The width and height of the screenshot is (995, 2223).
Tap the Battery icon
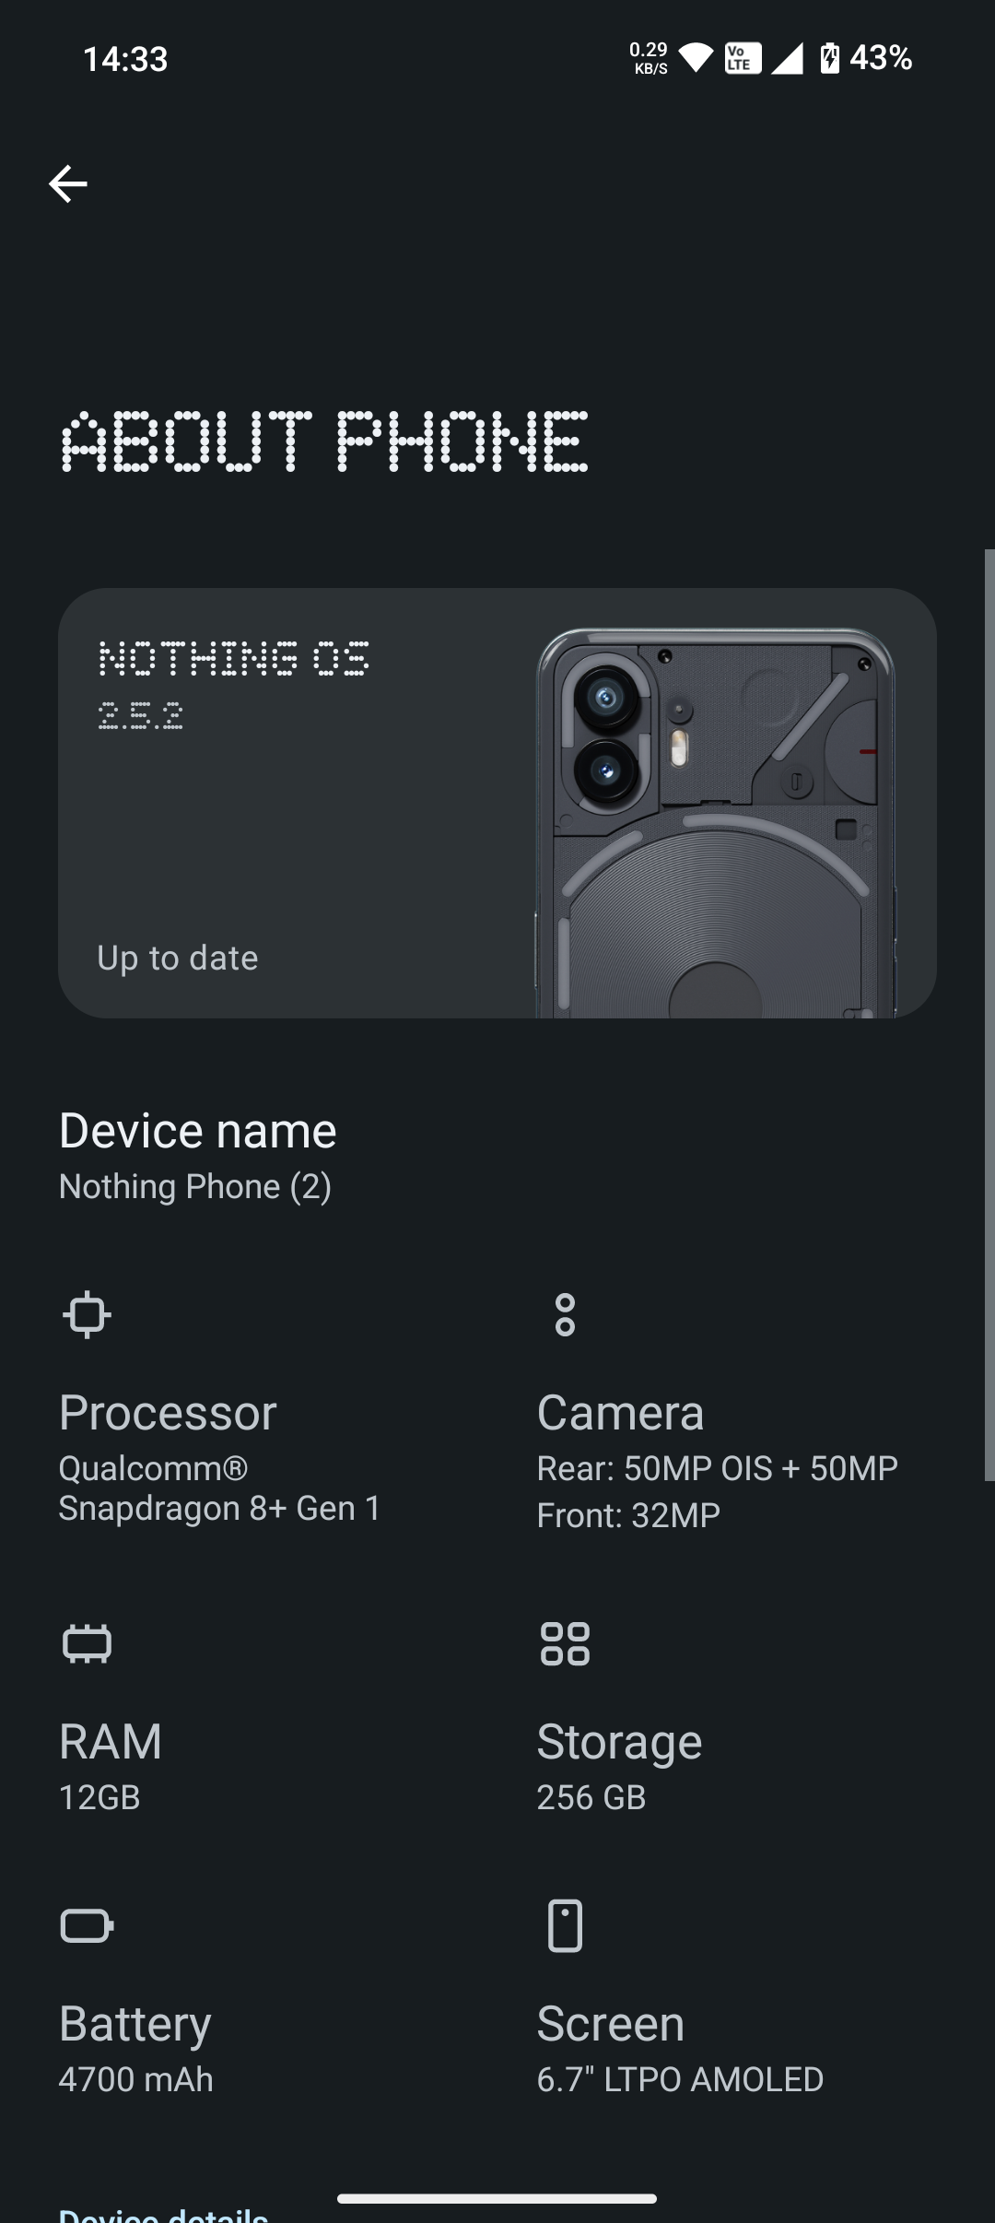[87, 1925]
